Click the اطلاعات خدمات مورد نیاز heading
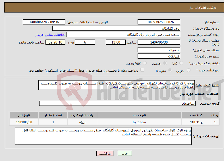 pos(200,94)
